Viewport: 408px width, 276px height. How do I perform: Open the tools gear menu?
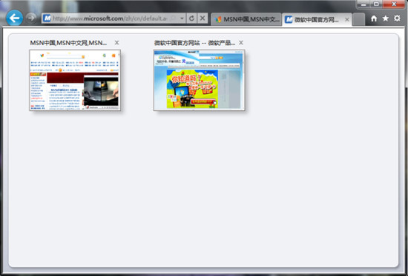pyautogui.click(x=397, y=18)
